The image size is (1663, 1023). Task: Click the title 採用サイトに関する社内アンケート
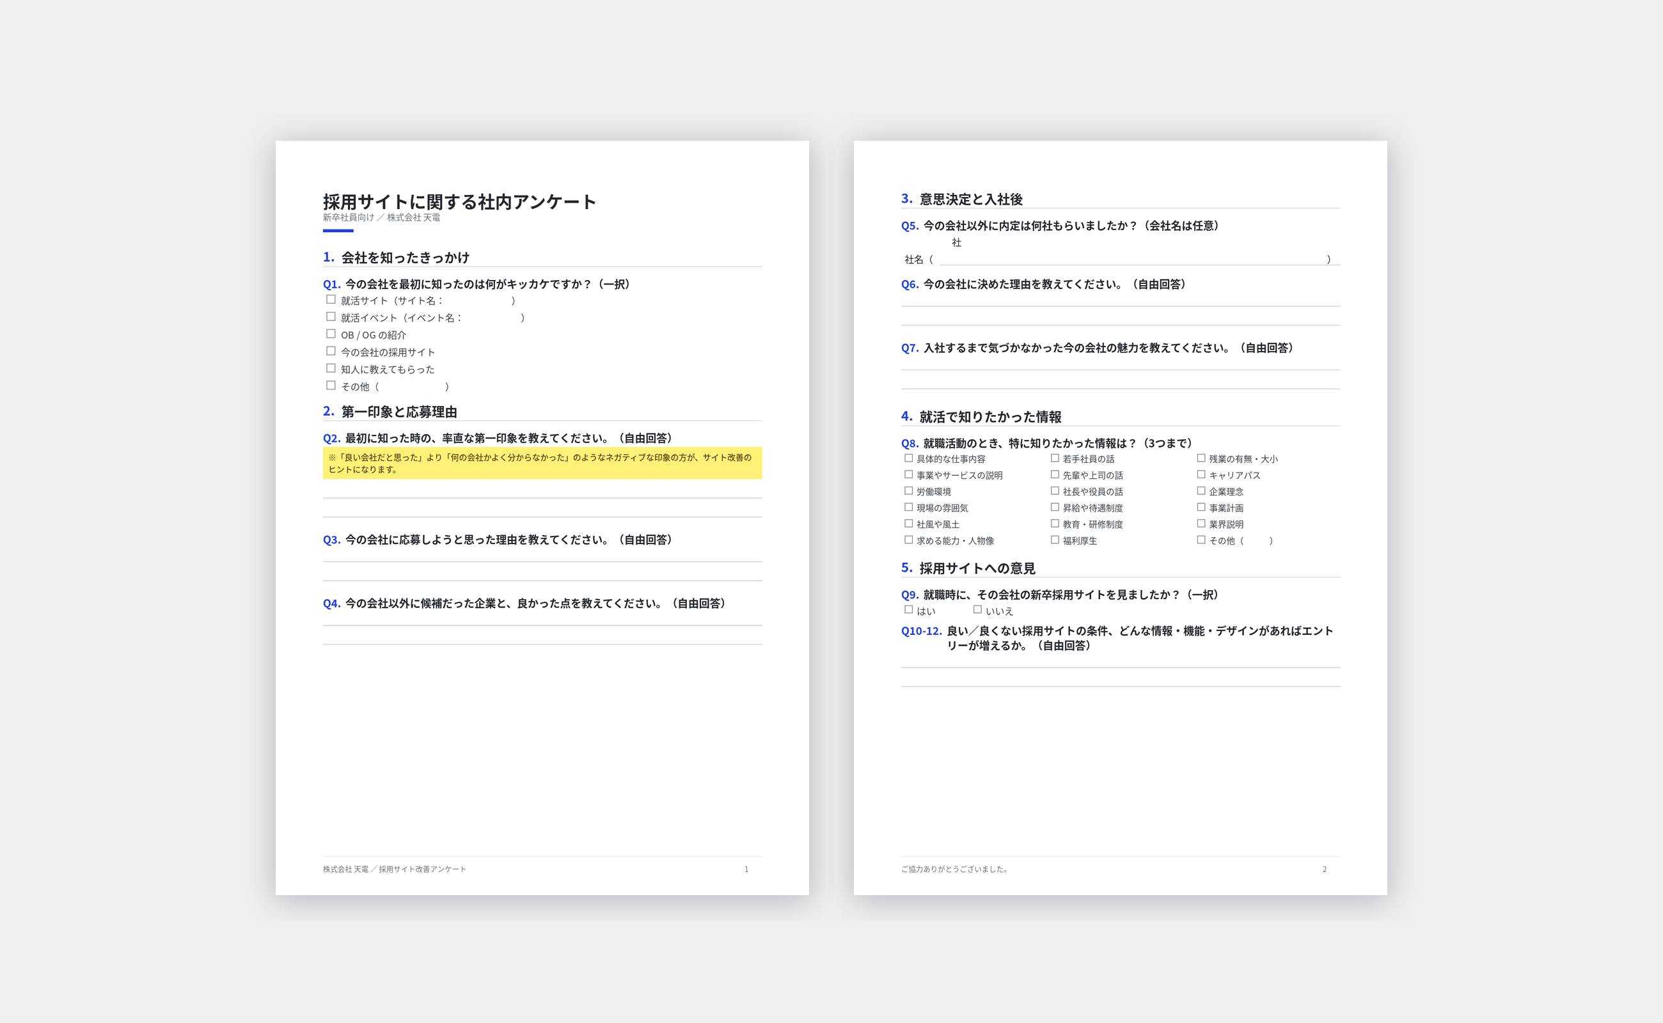coord(460,201)
